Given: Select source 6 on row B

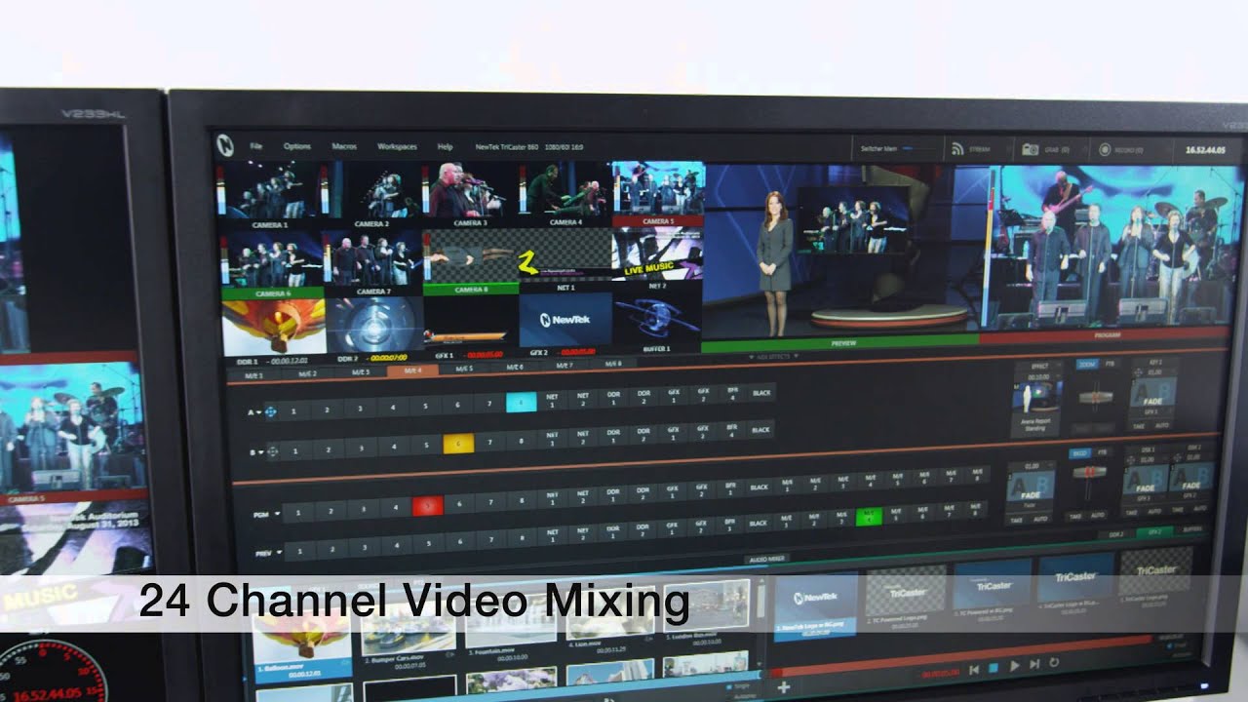Looking at the screenshot, I should [x=459, y=444].
